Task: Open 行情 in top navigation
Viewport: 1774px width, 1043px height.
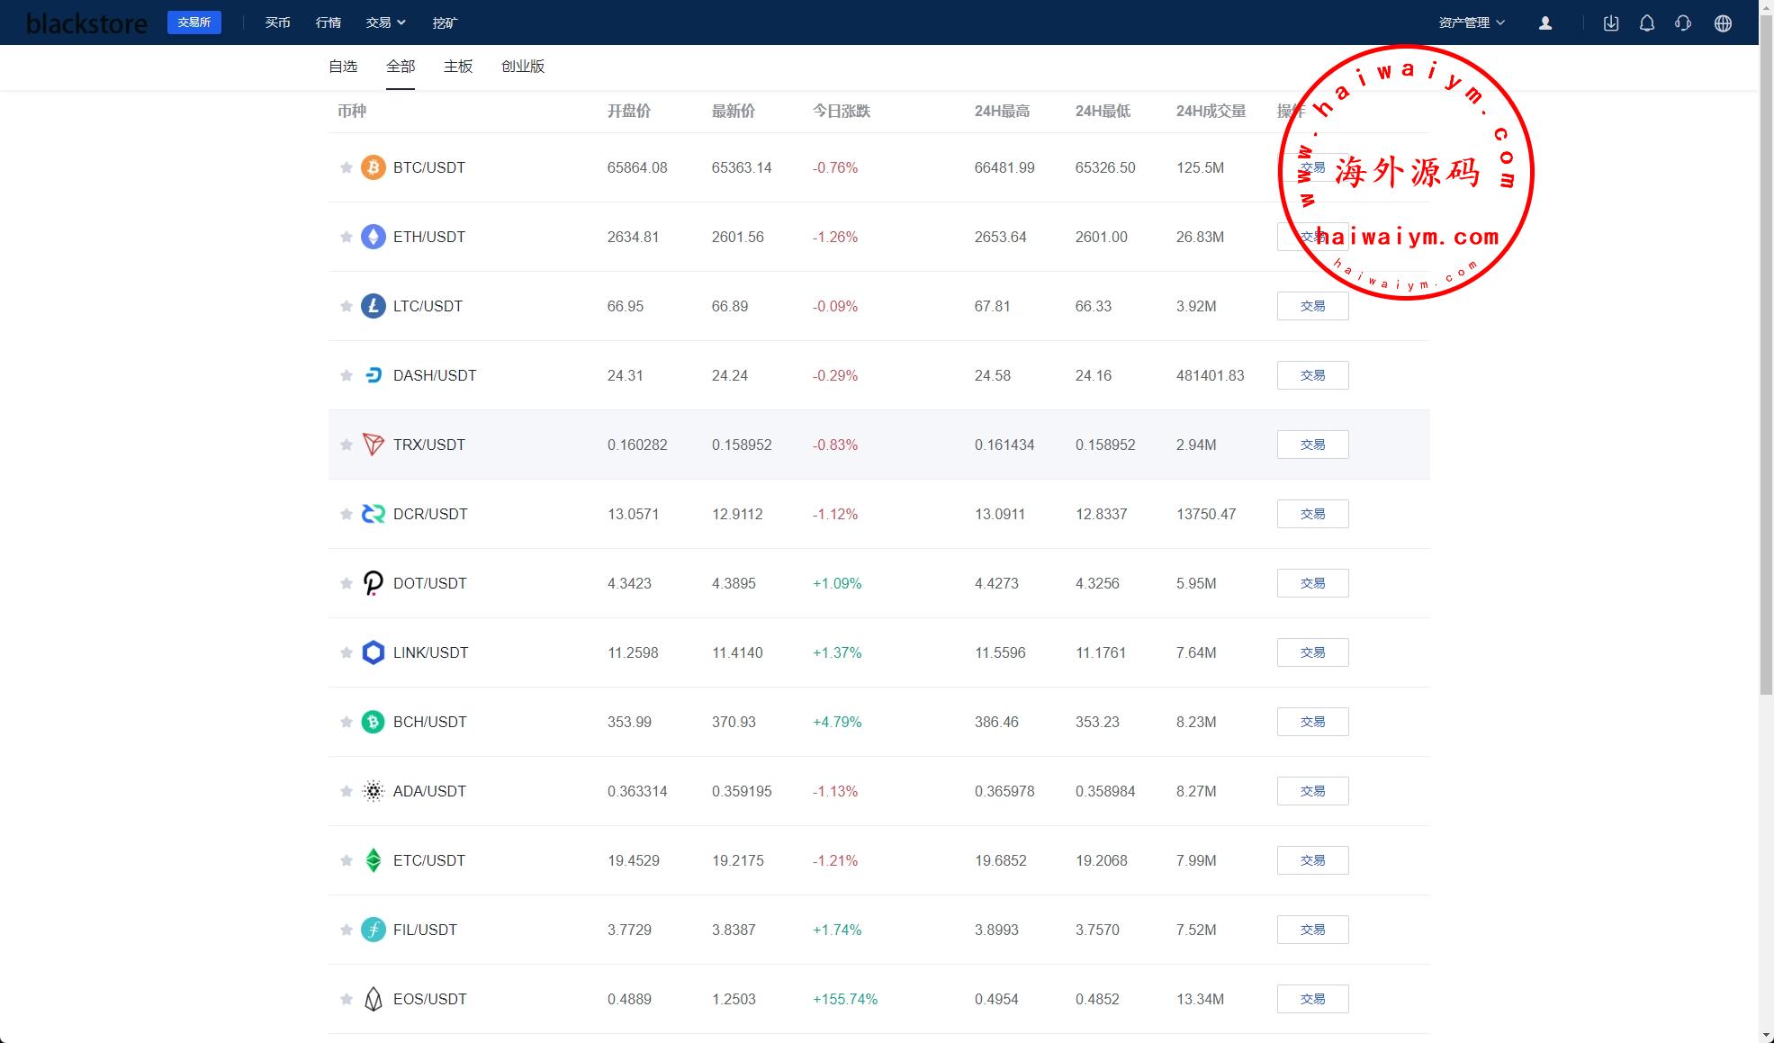Action: point(328,22)
